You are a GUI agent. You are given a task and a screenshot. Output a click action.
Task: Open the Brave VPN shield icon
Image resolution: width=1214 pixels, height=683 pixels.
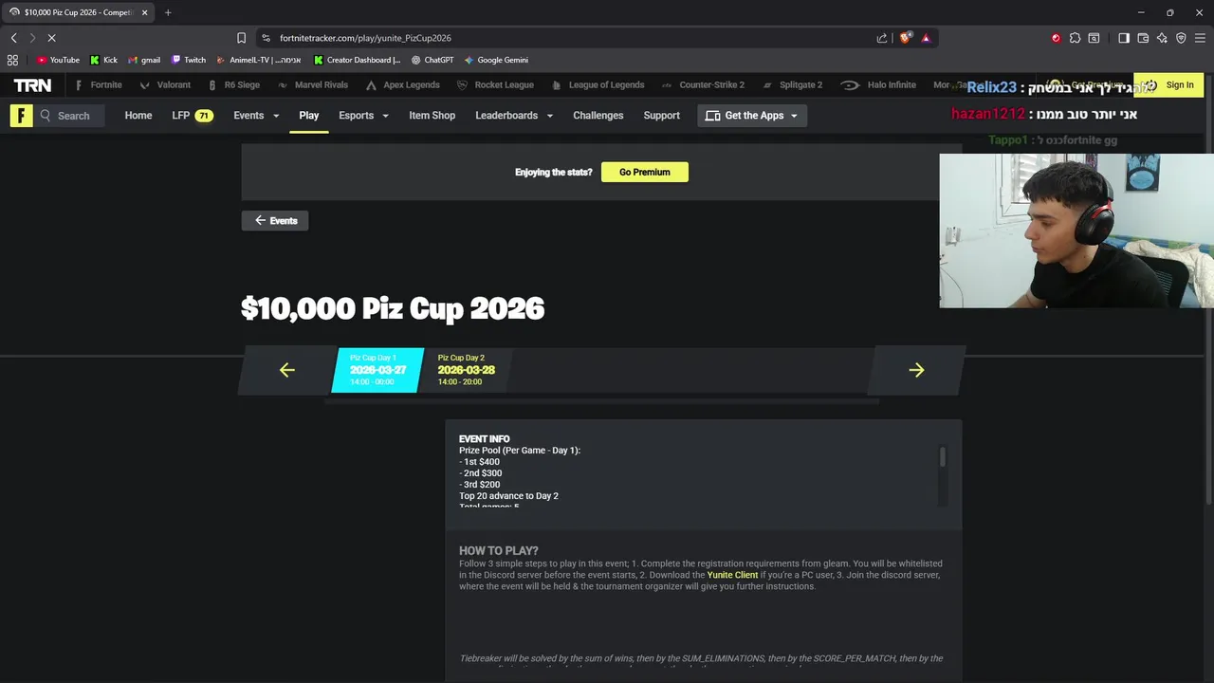(x=1181, y=38)
